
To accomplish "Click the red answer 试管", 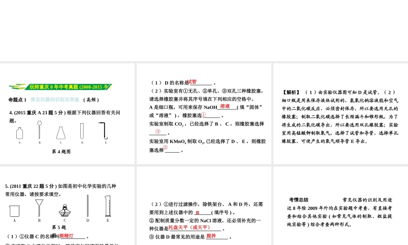I will (x=192, y=82).
